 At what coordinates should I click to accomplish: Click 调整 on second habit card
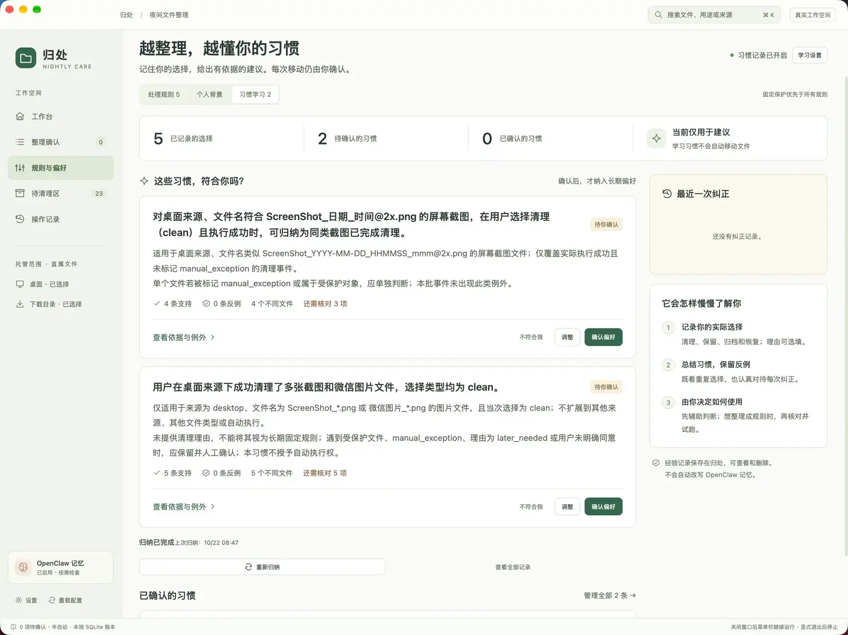click(567, 507)
